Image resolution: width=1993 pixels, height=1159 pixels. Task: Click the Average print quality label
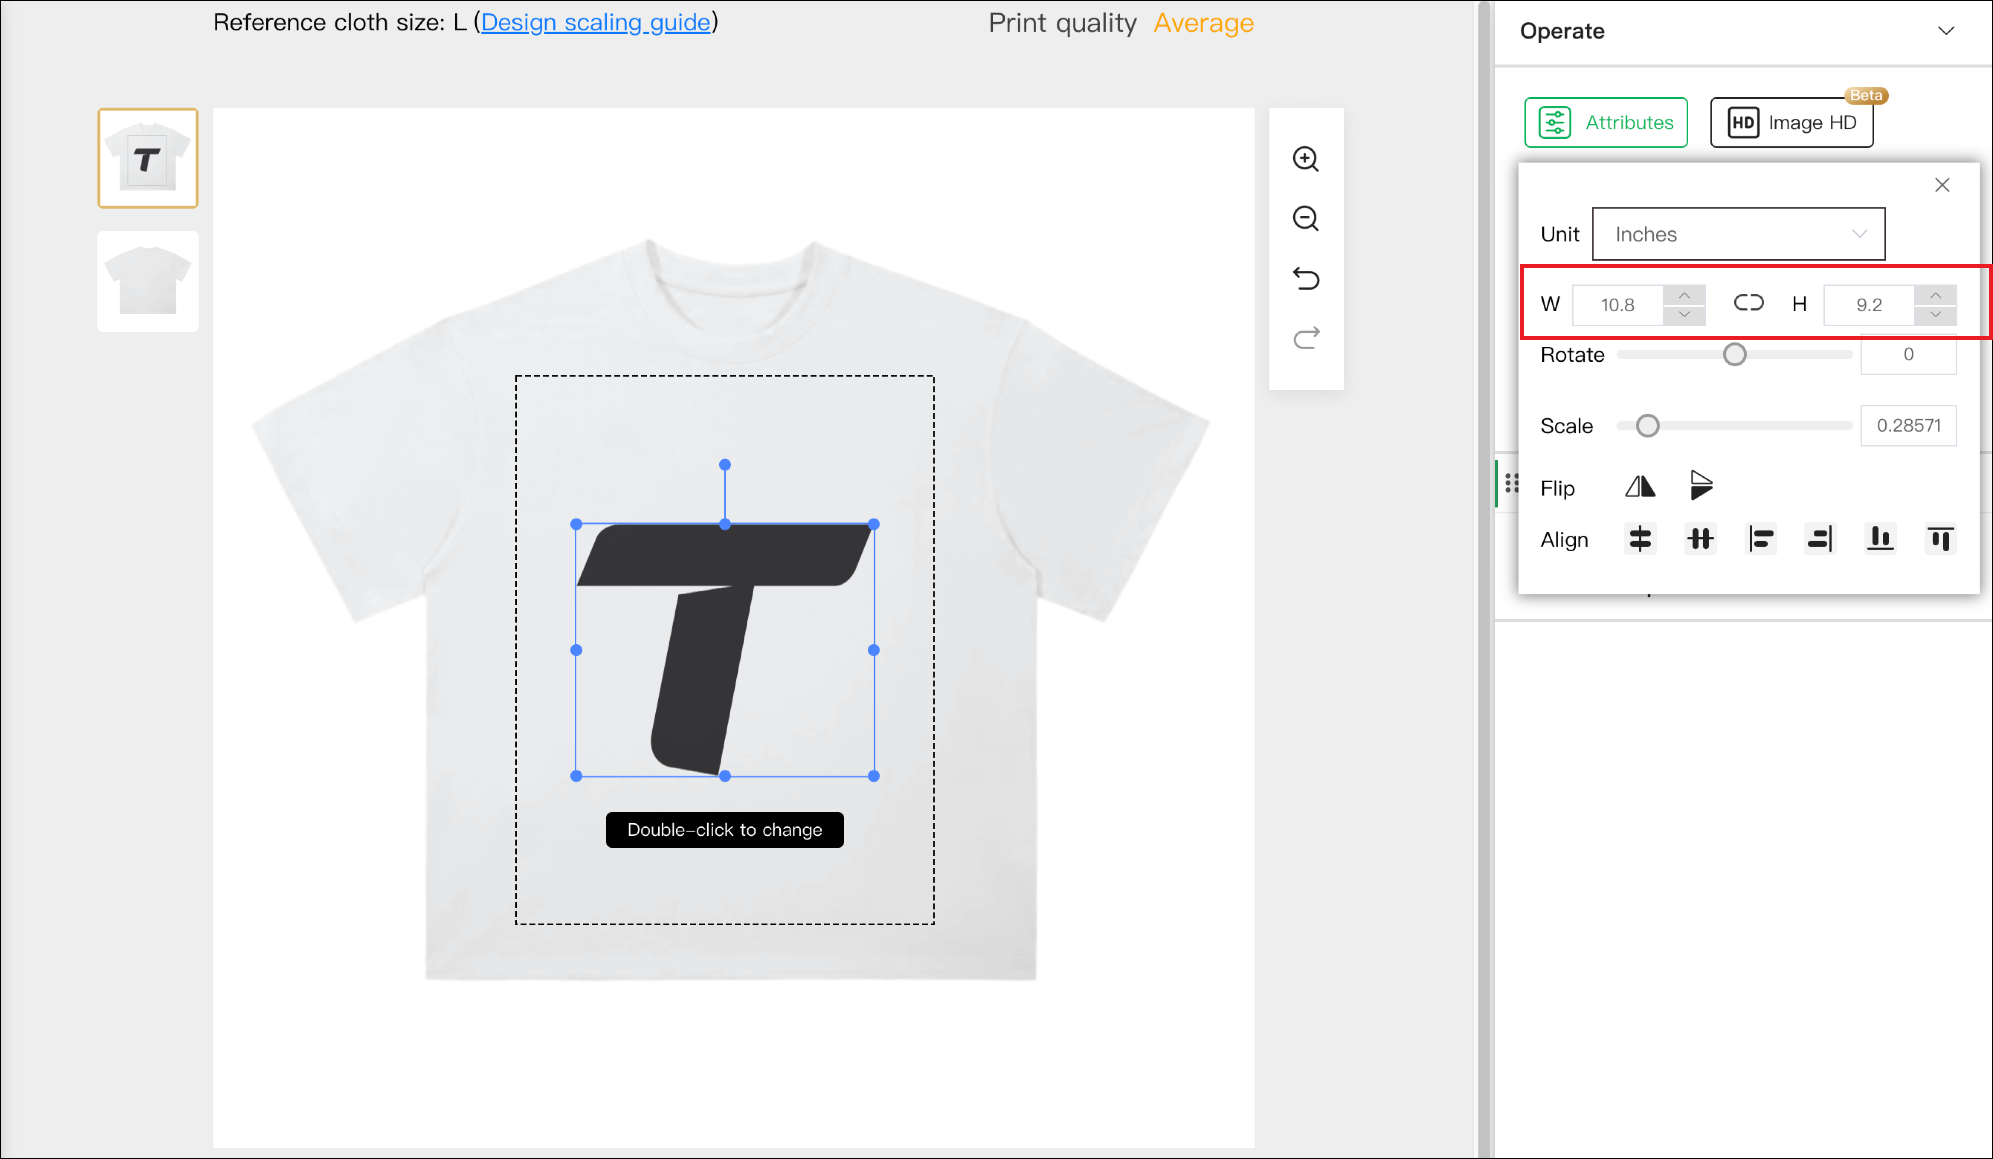coord(1203,23)
